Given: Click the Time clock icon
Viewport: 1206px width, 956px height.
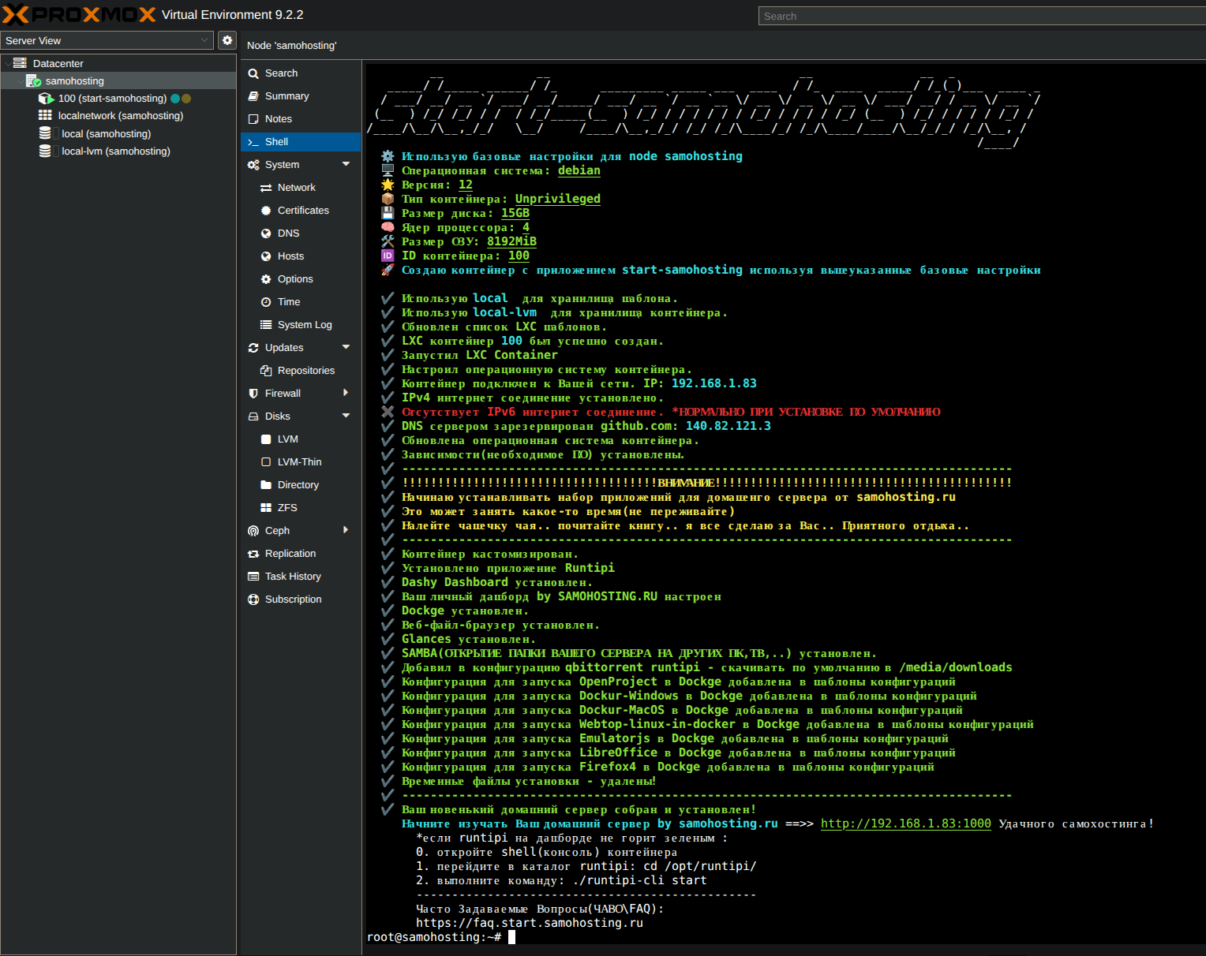Looking at the screenshot, I should pos(266,302).
